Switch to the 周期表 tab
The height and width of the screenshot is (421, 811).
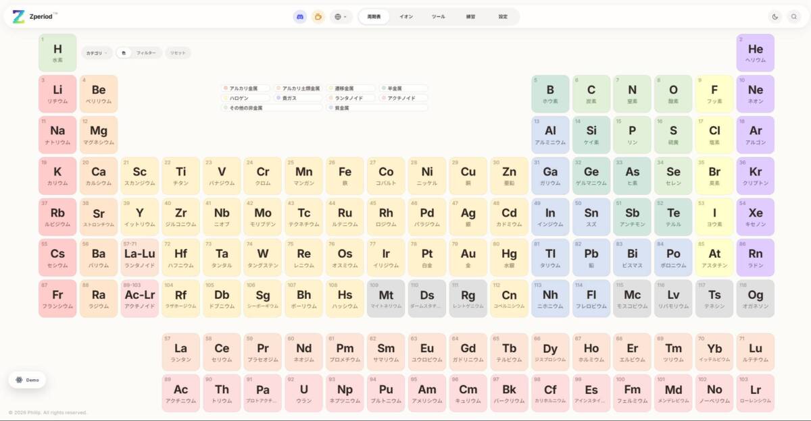(x=374, y=17)
